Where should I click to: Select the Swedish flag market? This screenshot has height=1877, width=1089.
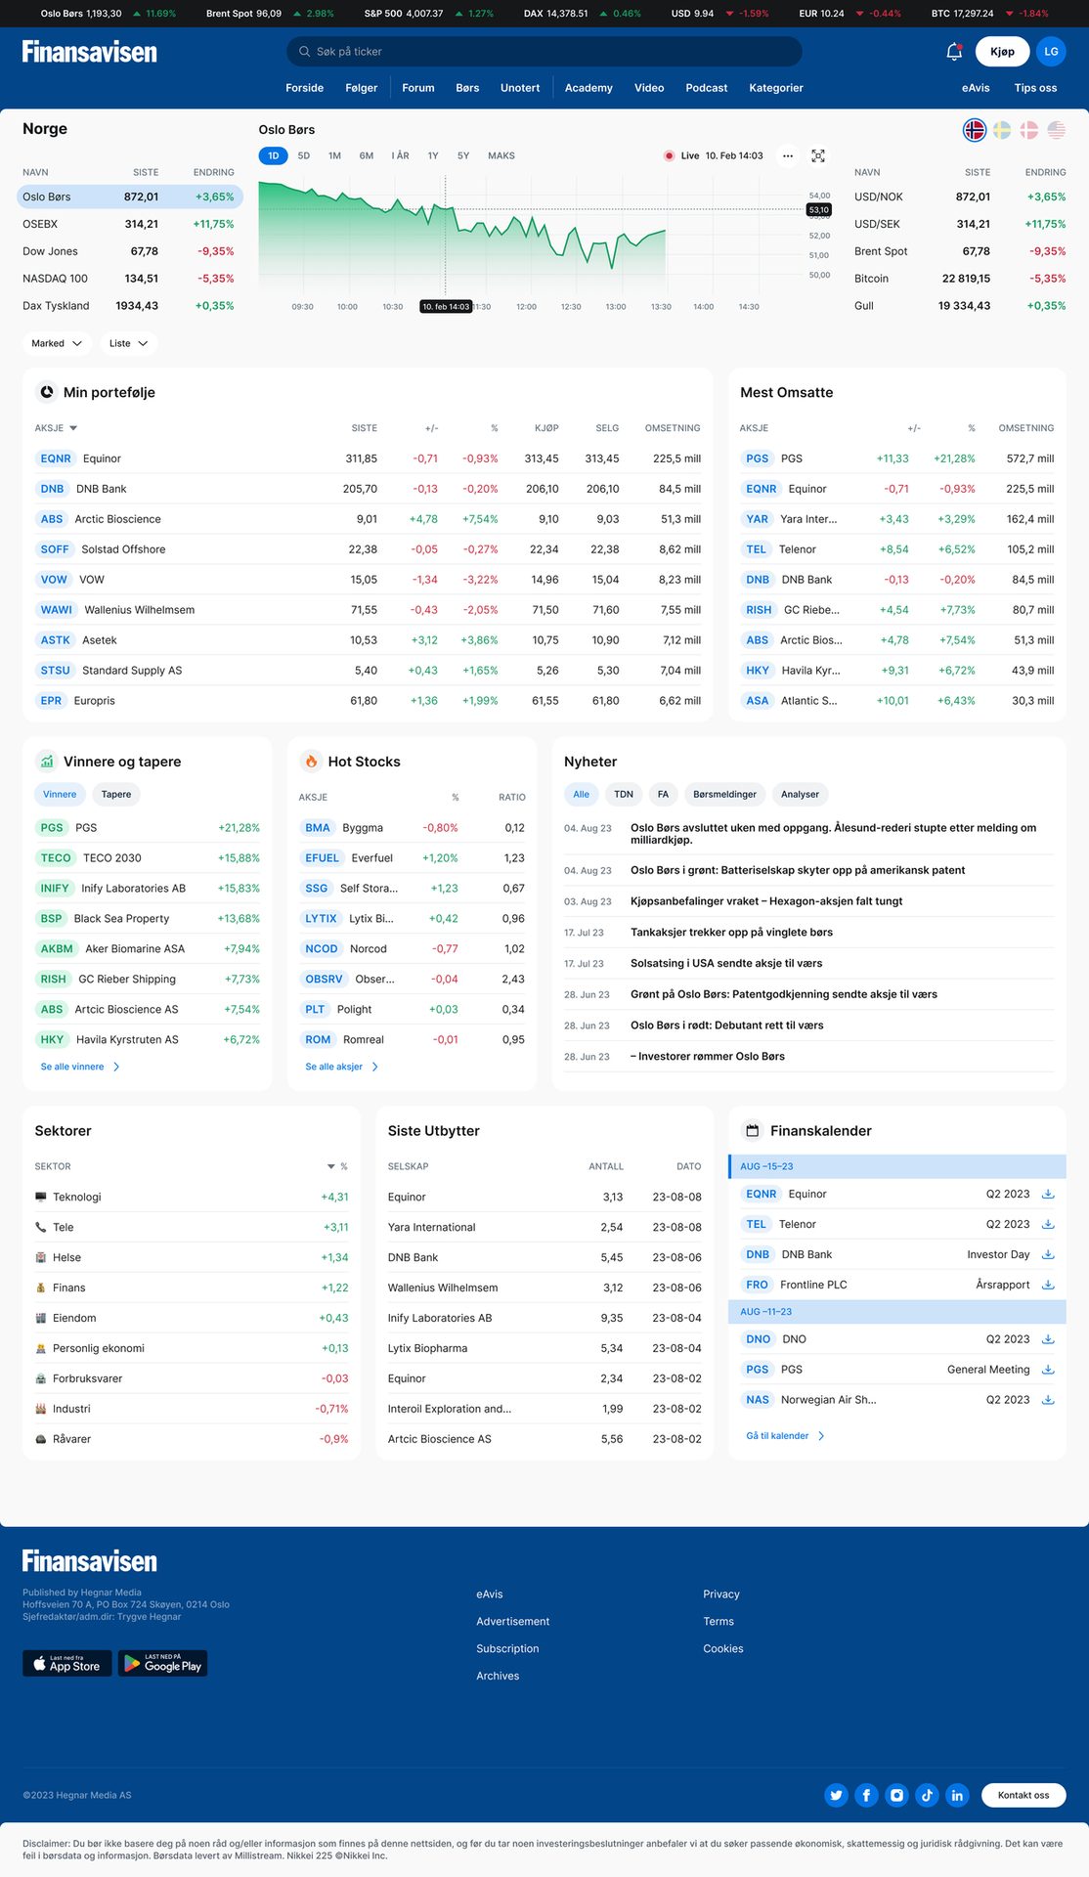pyautogui.click(x=1002, y=129)
